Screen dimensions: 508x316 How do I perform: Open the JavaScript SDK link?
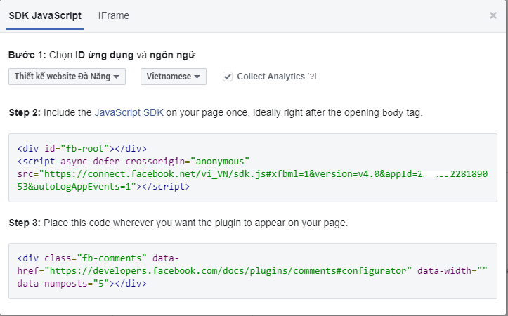[x=129, y=112]
